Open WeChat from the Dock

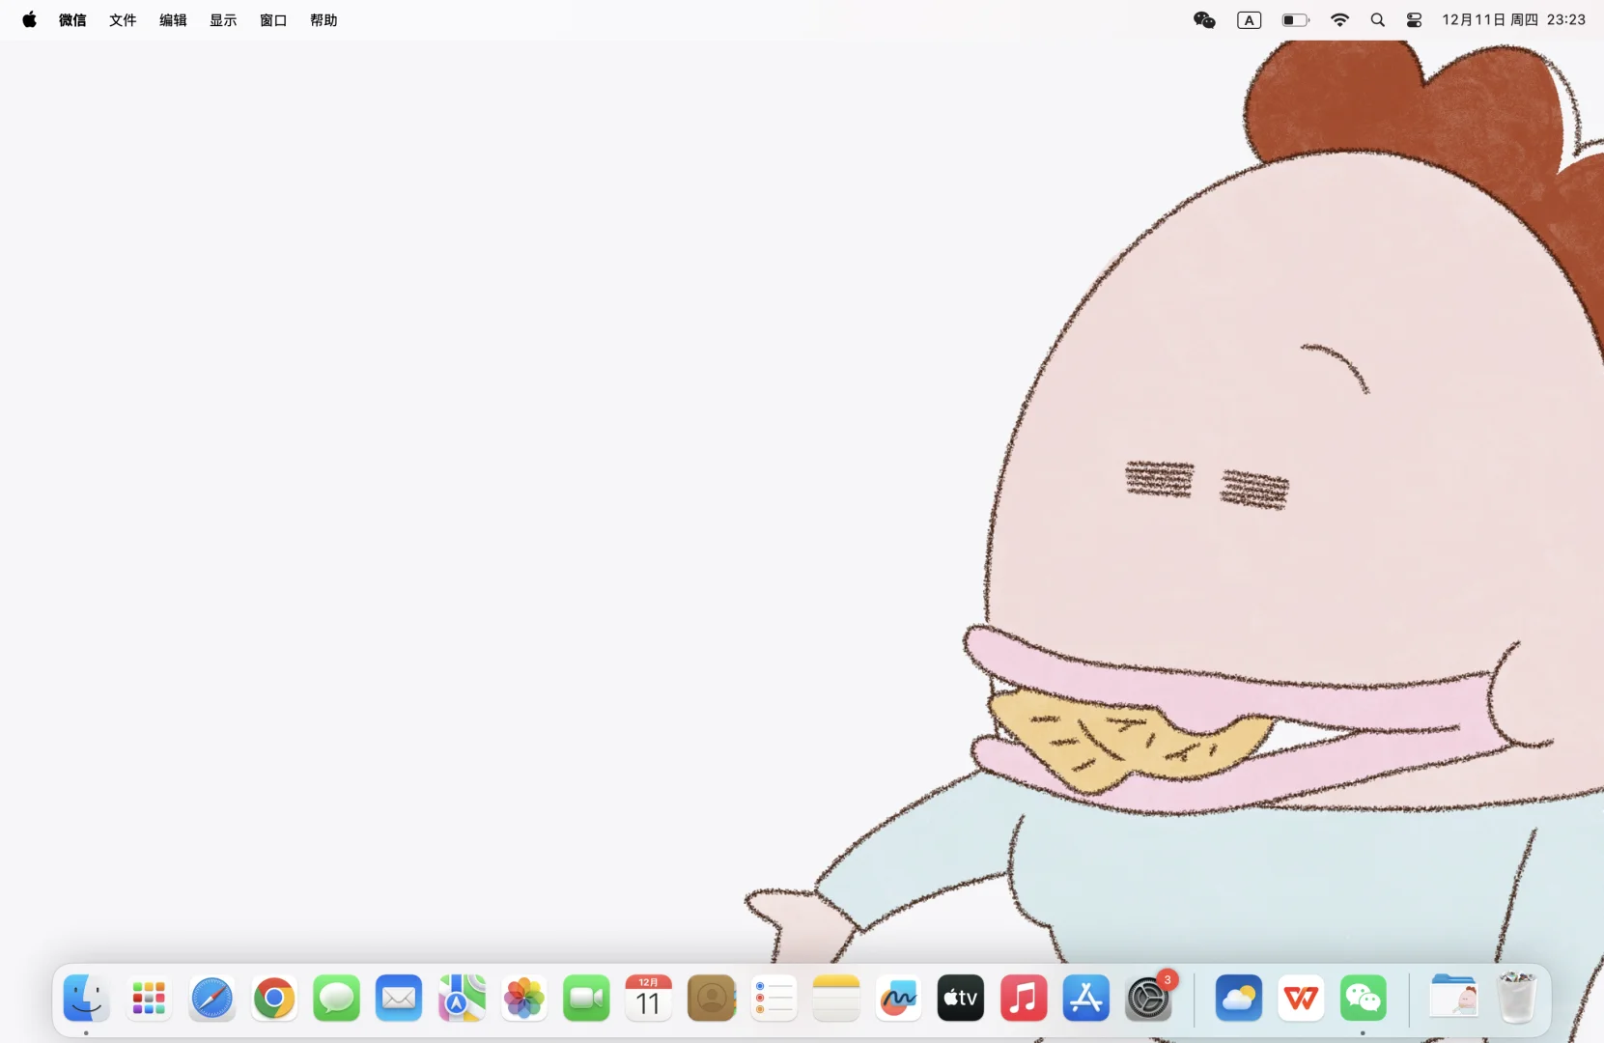1363,999
